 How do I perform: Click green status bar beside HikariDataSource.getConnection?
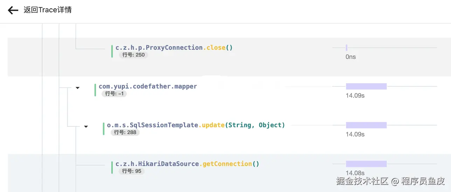click(x=112, y=167)
